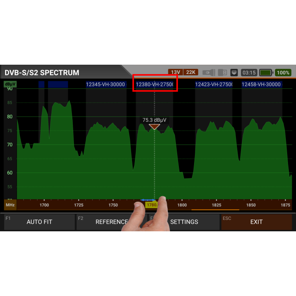Tap the MHz unit label on frequency axis
The image size is (296, 296).
click(x=10, y=205)
